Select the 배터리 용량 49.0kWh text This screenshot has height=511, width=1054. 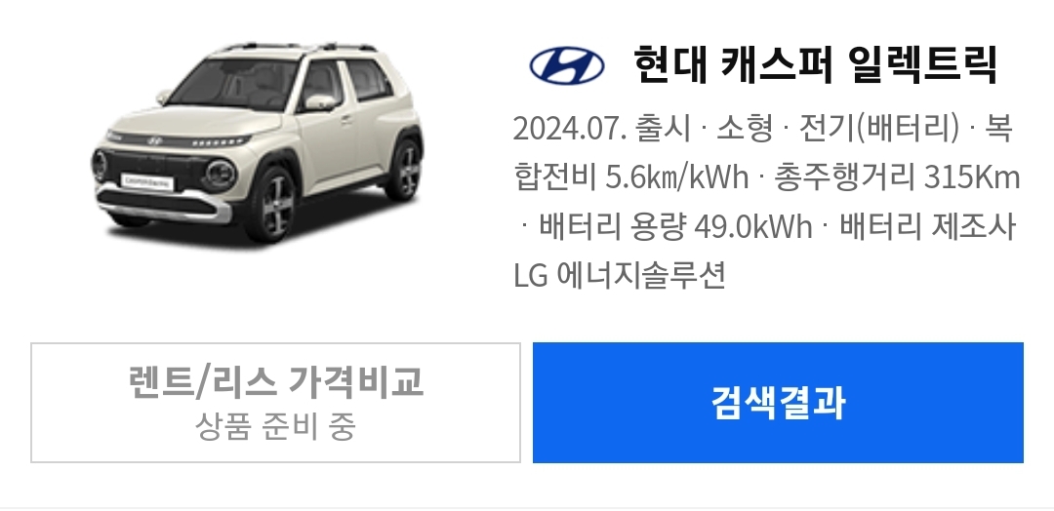click(x=675, y=227)
